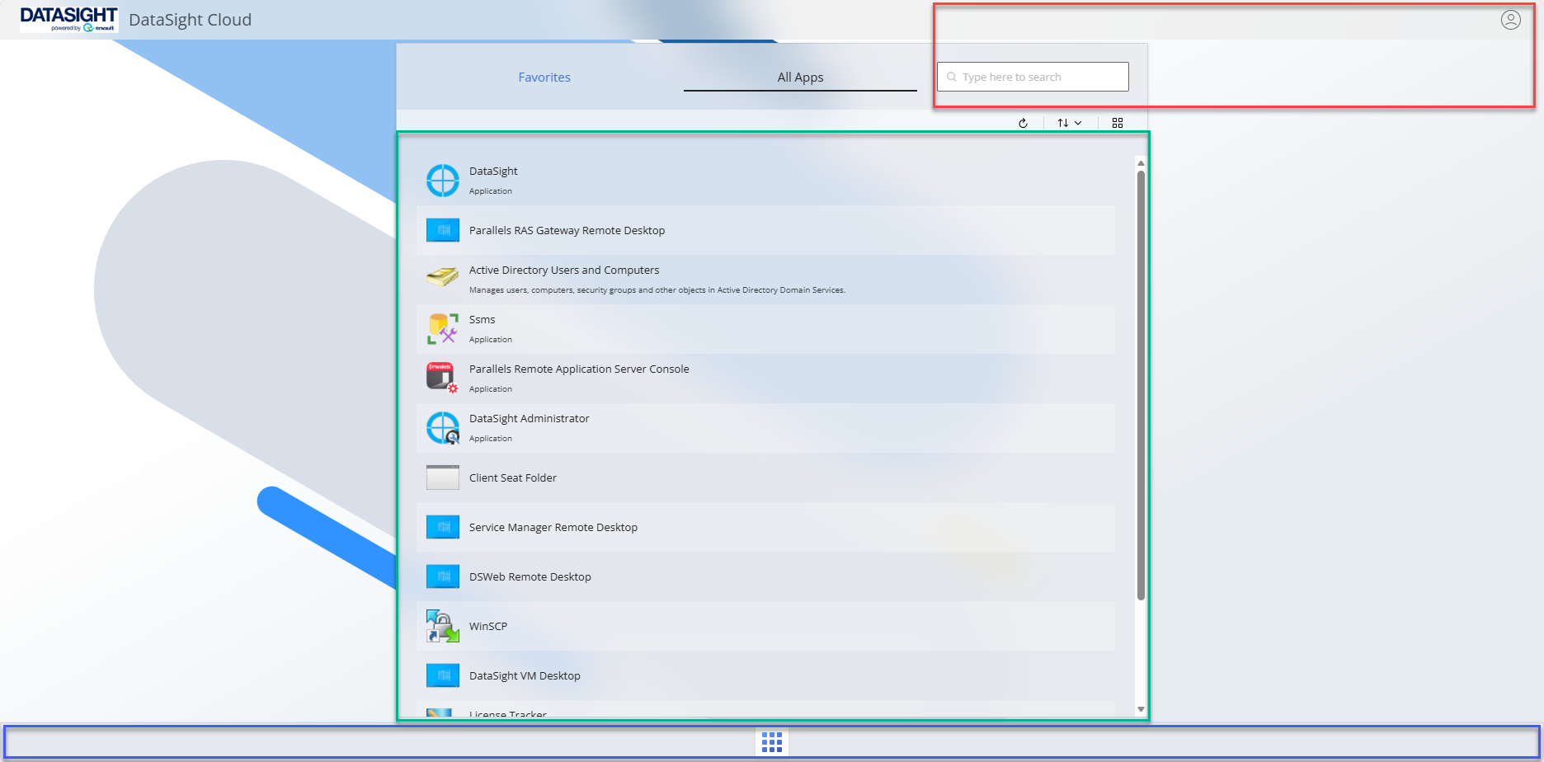This screenshot has height=762, width=1544.
Task: Switch to the Favorites tab
Action: 544,78
